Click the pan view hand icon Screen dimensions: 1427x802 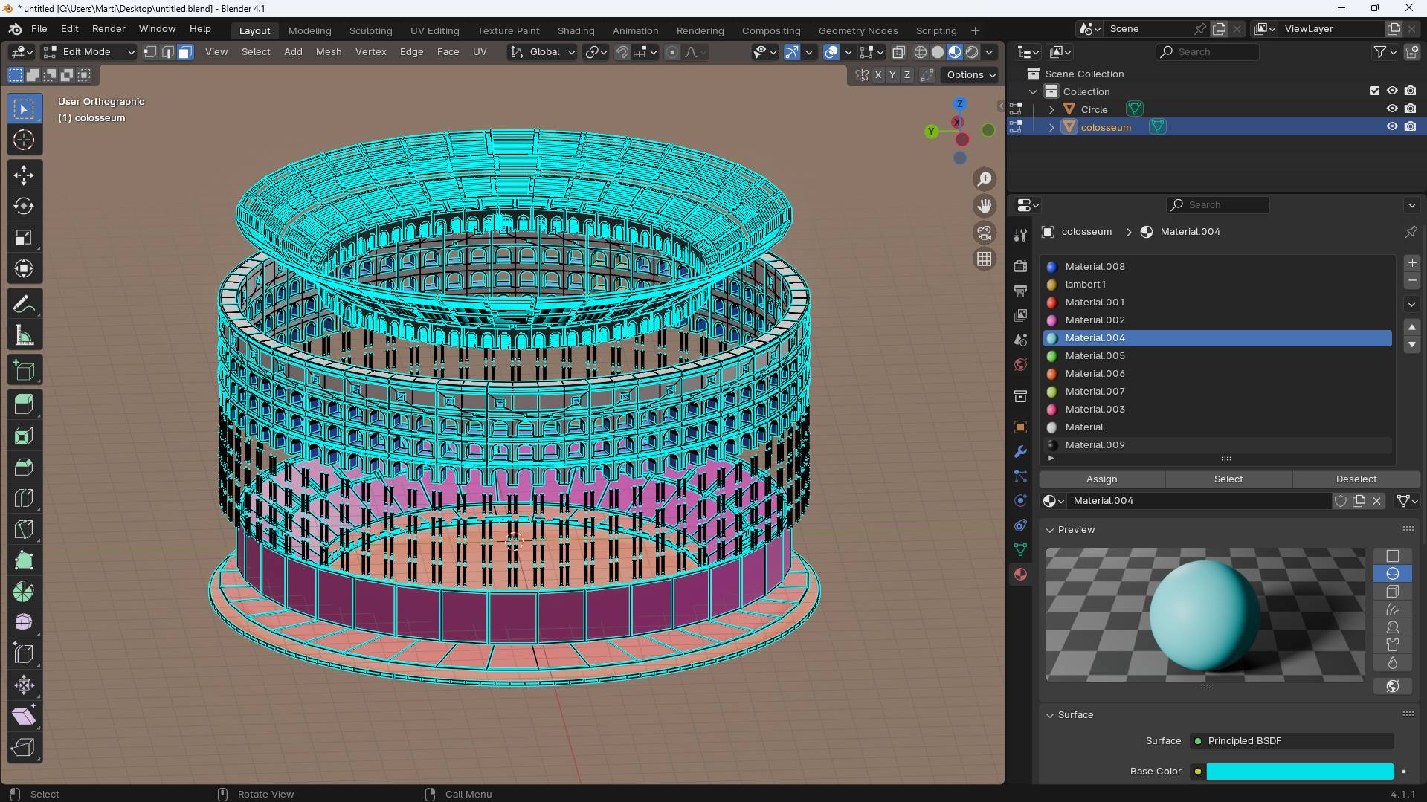tap(985, 206)
